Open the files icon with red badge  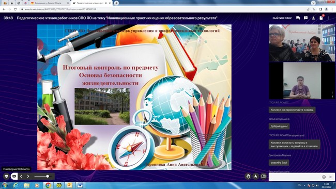[321, 18]
